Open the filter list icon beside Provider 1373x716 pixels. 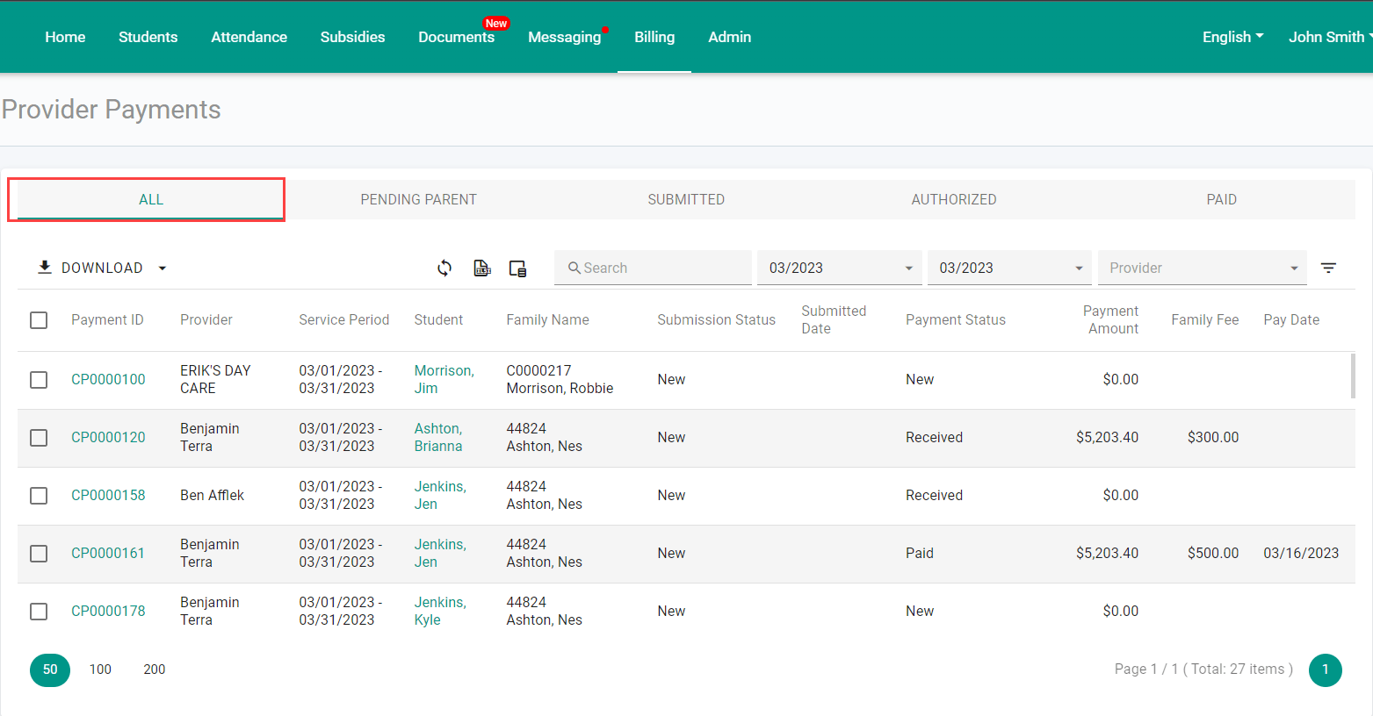click(1328, 268)
